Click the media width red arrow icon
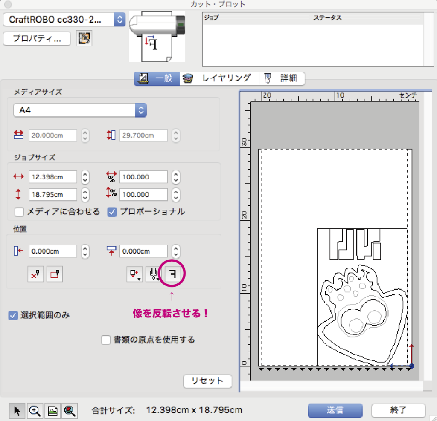The image size is (437, 421). pos(19,135)
